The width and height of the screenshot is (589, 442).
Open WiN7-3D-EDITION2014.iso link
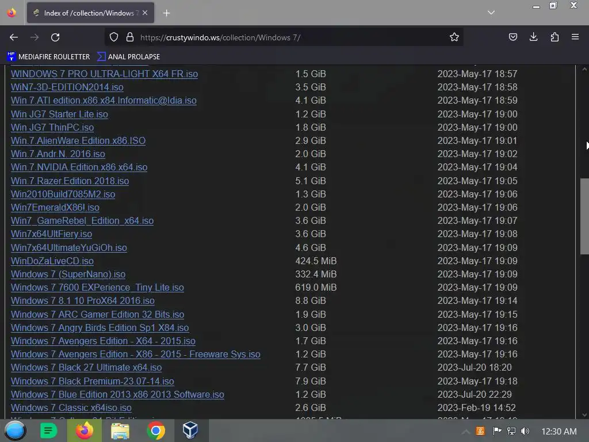tap(67, 87)
